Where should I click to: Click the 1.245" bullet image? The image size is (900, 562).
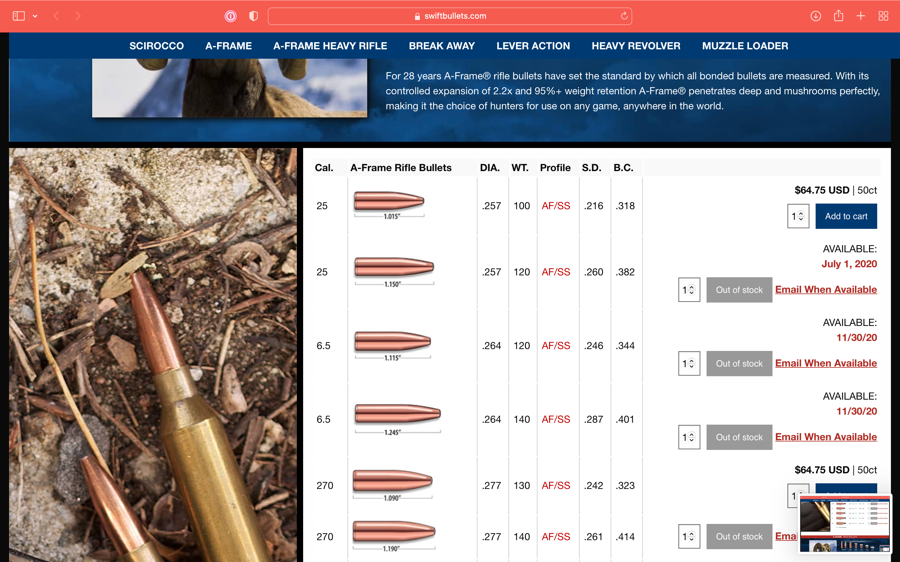point(397,419)
